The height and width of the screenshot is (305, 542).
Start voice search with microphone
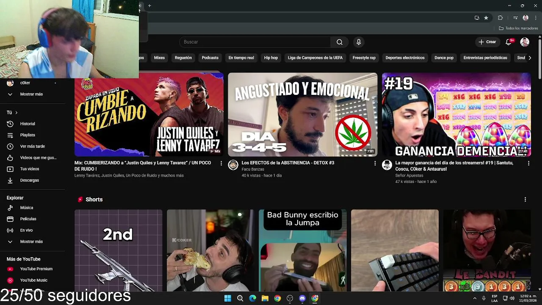tap(359, 42)
